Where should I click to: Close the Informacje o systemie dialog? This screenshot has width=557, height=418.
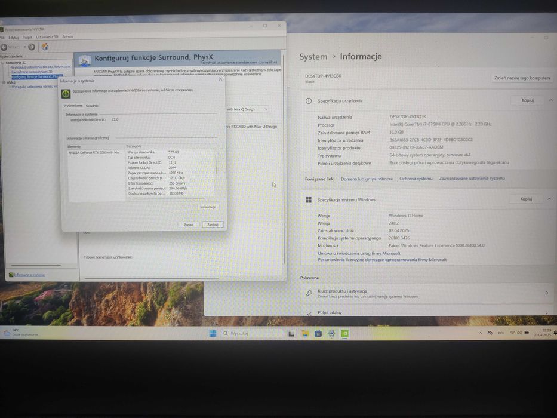pyautogui.click(x=221, y=79)
